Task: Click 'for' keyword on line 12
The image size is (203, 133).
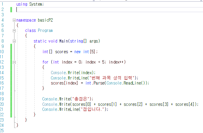Action: (45, 62)
